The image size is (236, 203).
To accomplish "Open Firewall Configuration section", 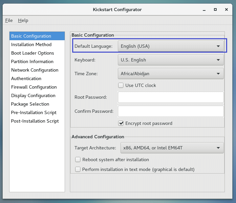I will [x=34, y=87].
